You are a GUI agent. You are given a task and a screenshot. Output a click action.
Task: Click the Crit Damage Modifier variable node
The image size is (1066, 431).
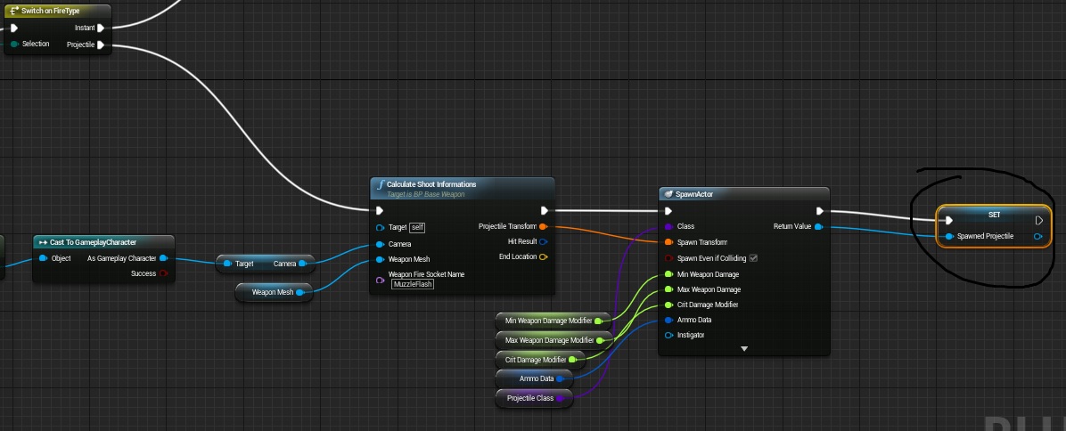[540, 360]
